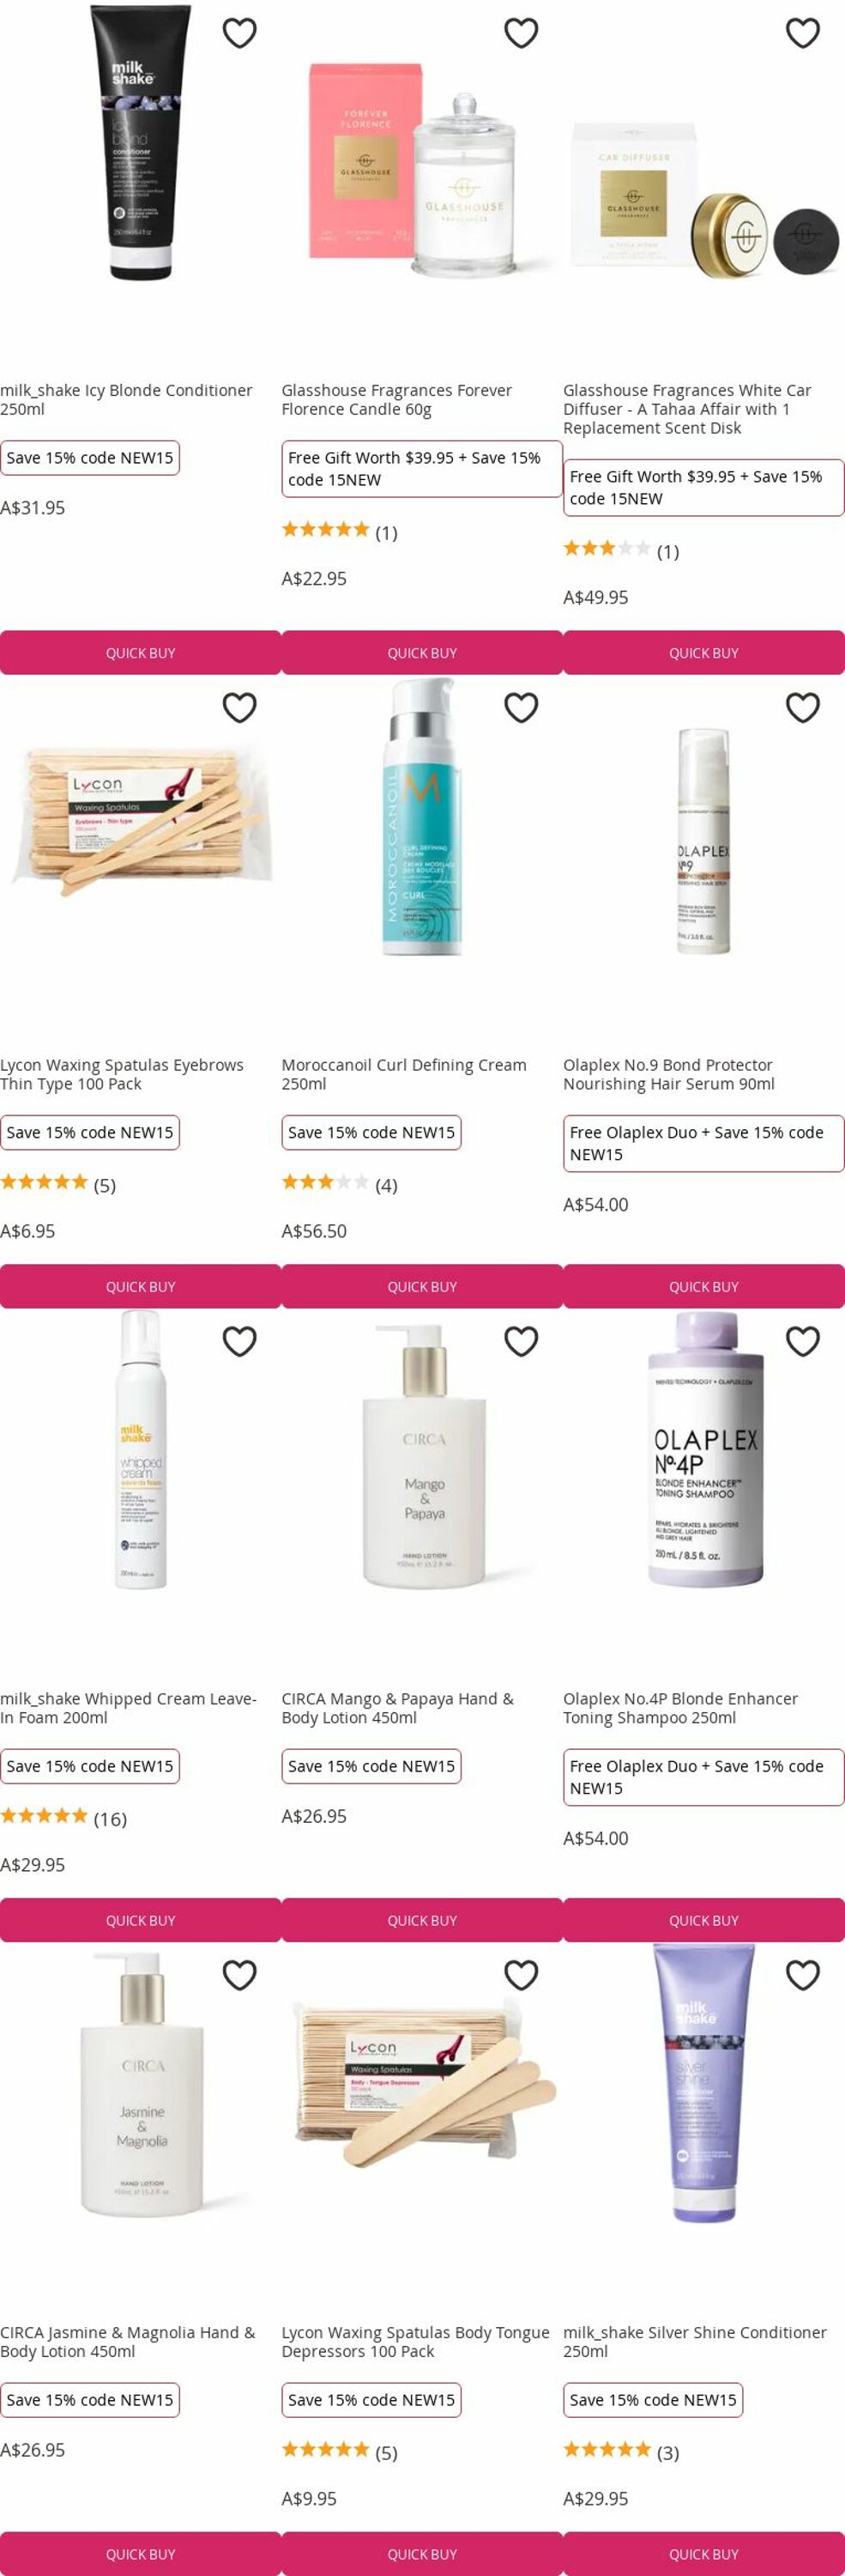845x2576 pixels.
Task: Save Lycon Eyebrows Spatulas to wishlist
Action: (239, 707)
